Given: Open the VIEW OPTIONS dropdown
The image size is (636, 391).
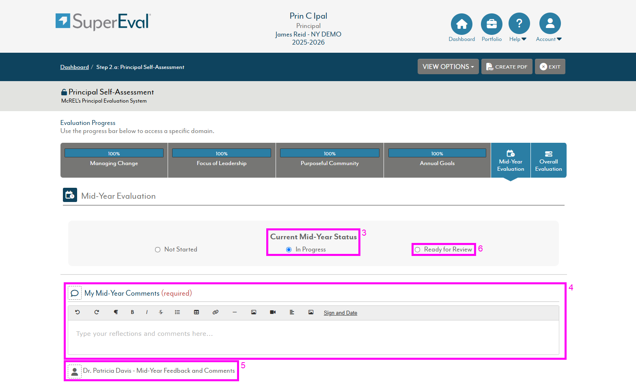Looking at the screenshot, I should [x=448, y=67].
